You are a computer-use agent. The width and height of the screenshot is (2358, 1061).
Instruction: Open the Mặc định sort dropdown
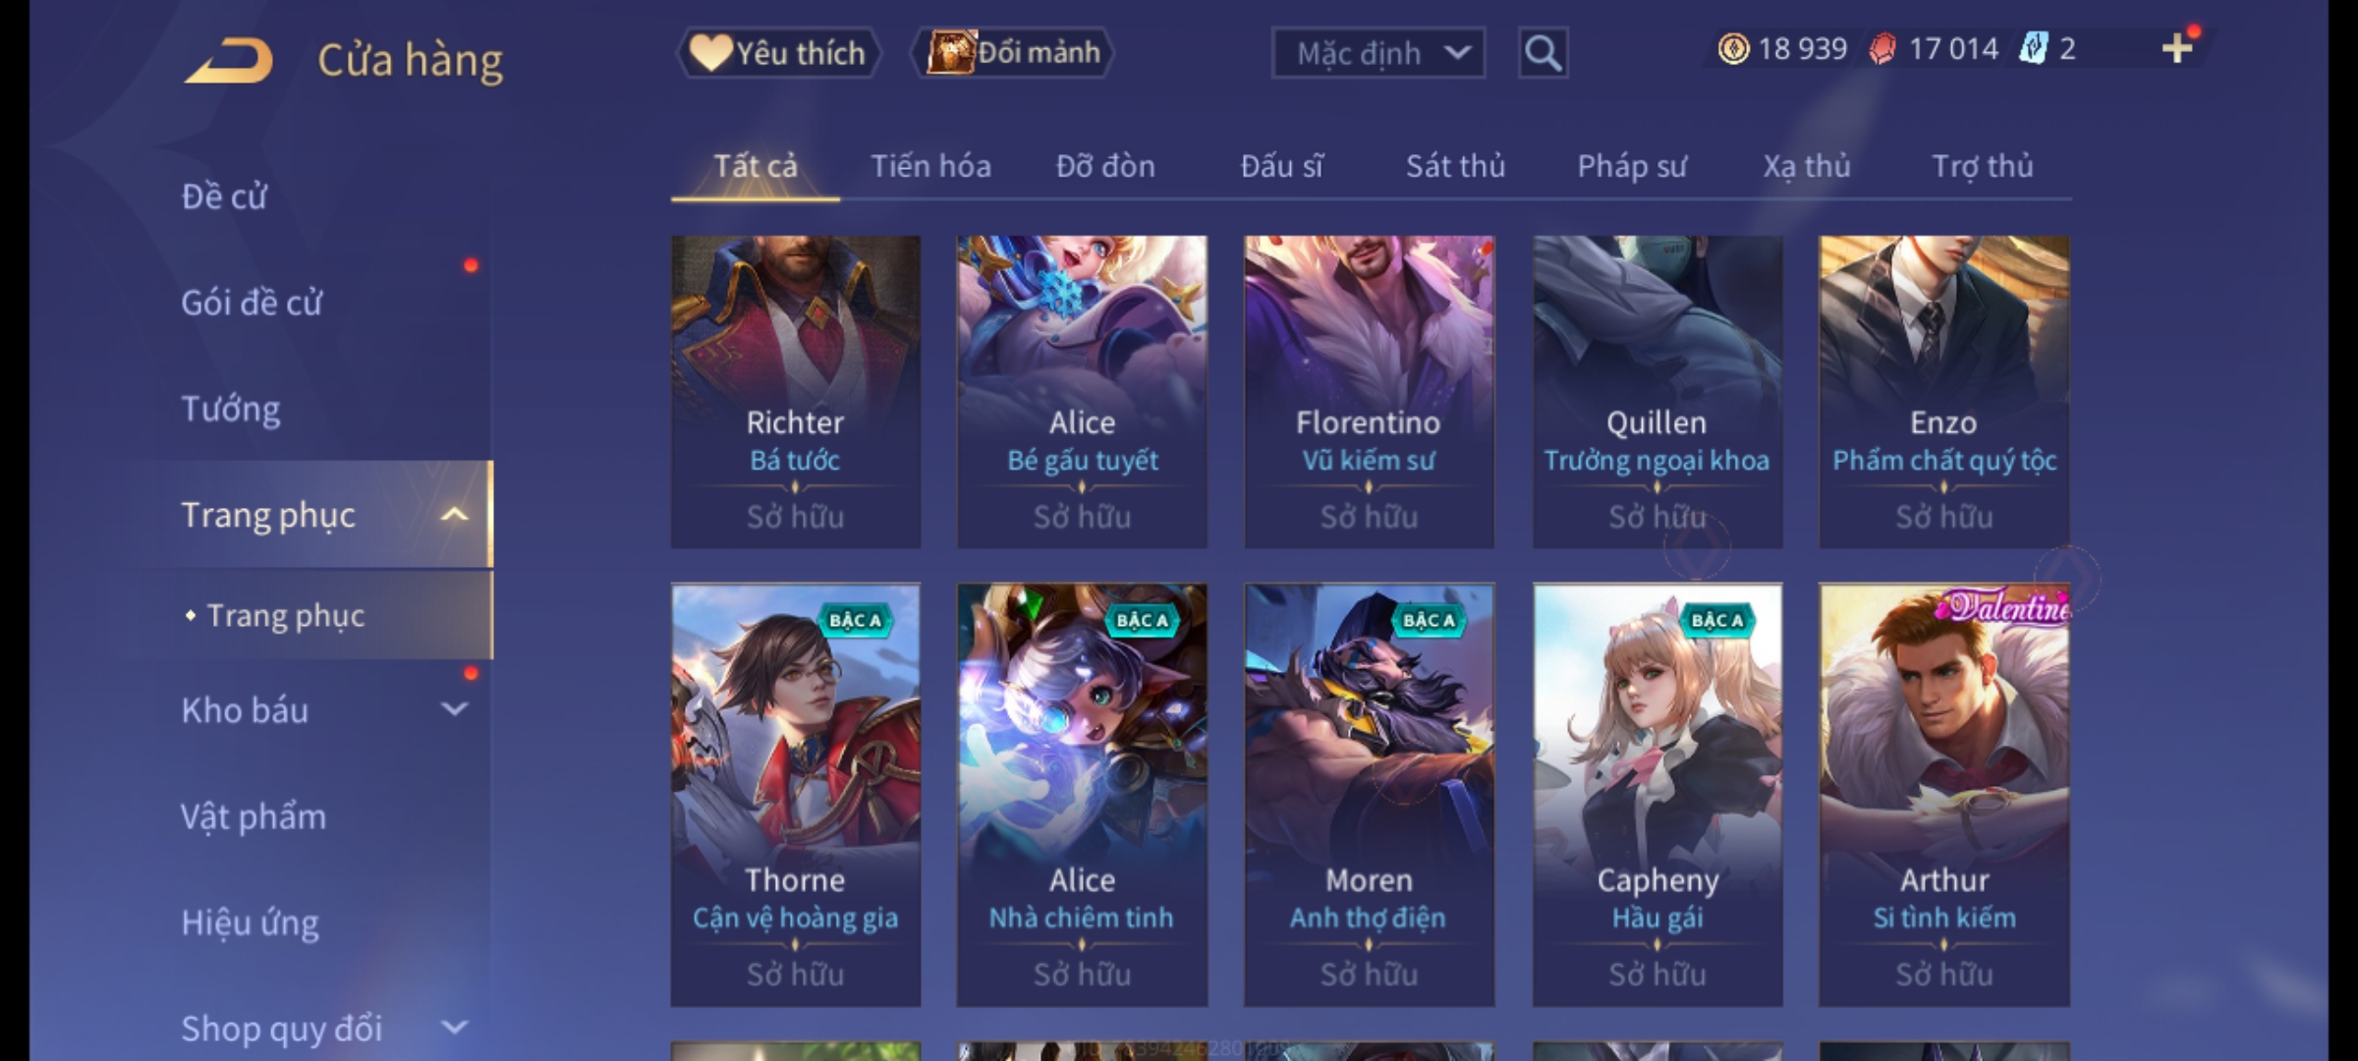[x=1378, y=53]
